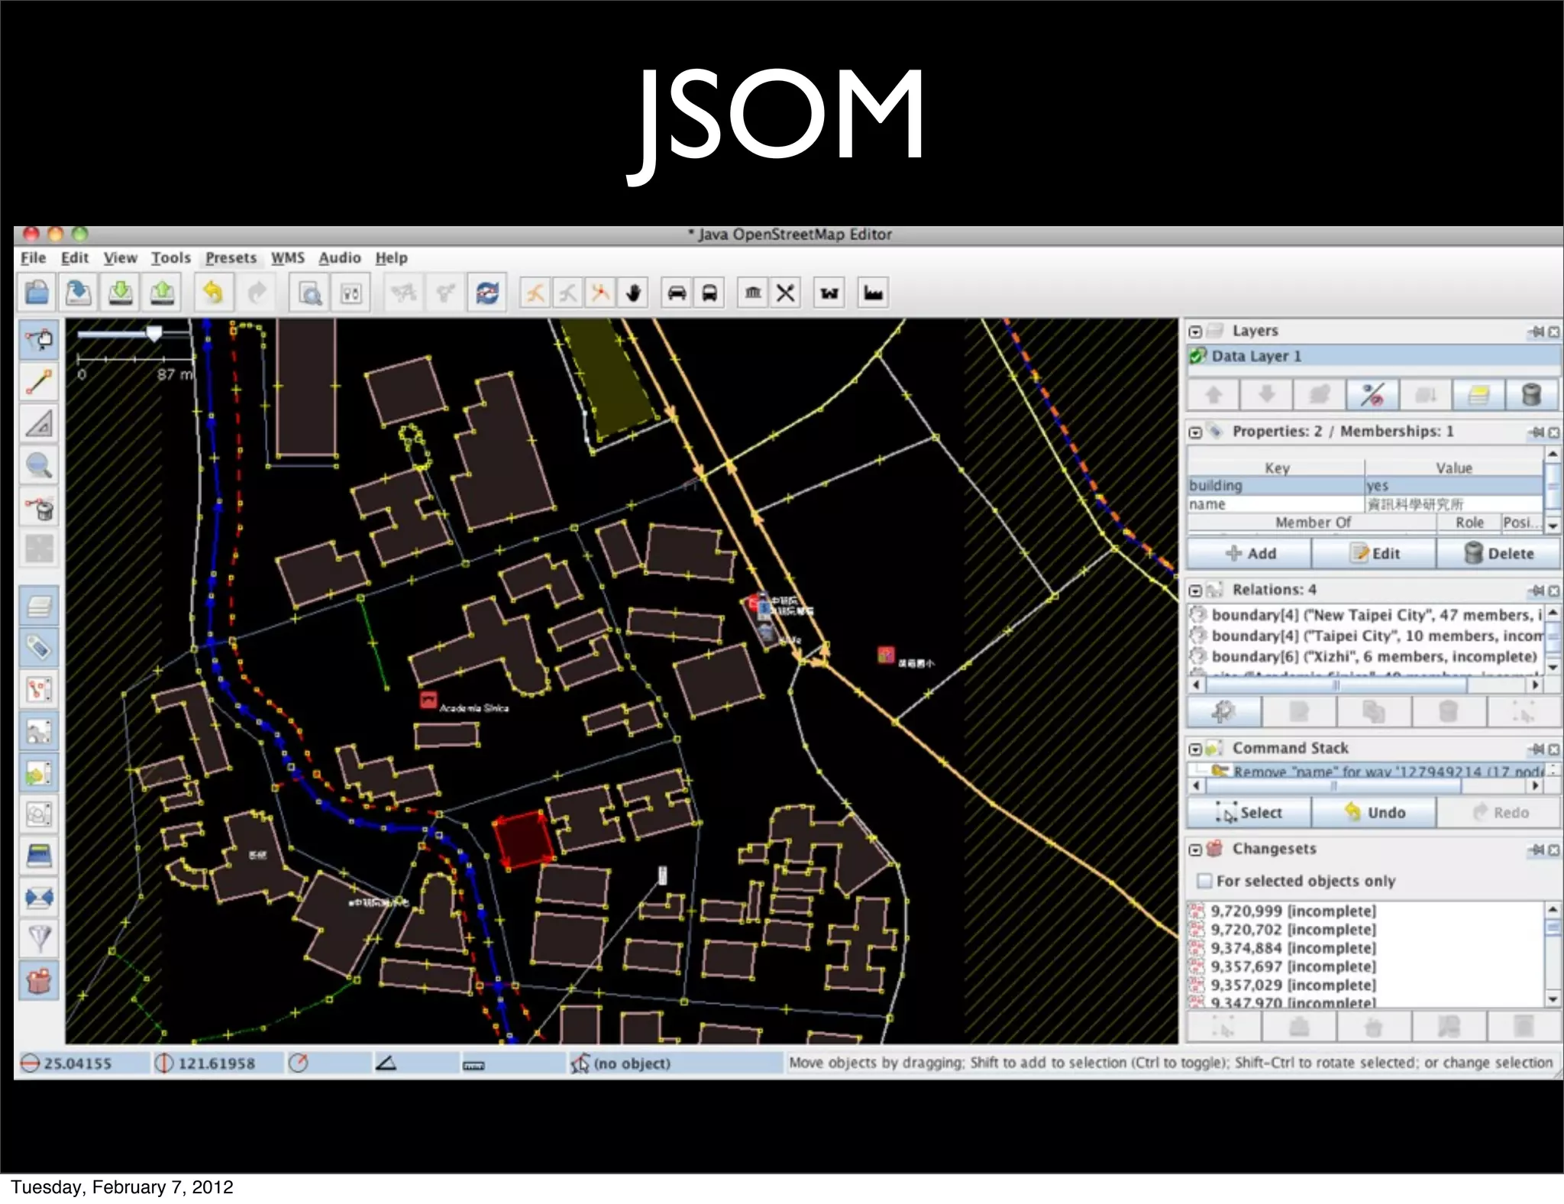Click the Open file folder icon
This screenshot has width=1564, height=1204.
coord(37,293)
